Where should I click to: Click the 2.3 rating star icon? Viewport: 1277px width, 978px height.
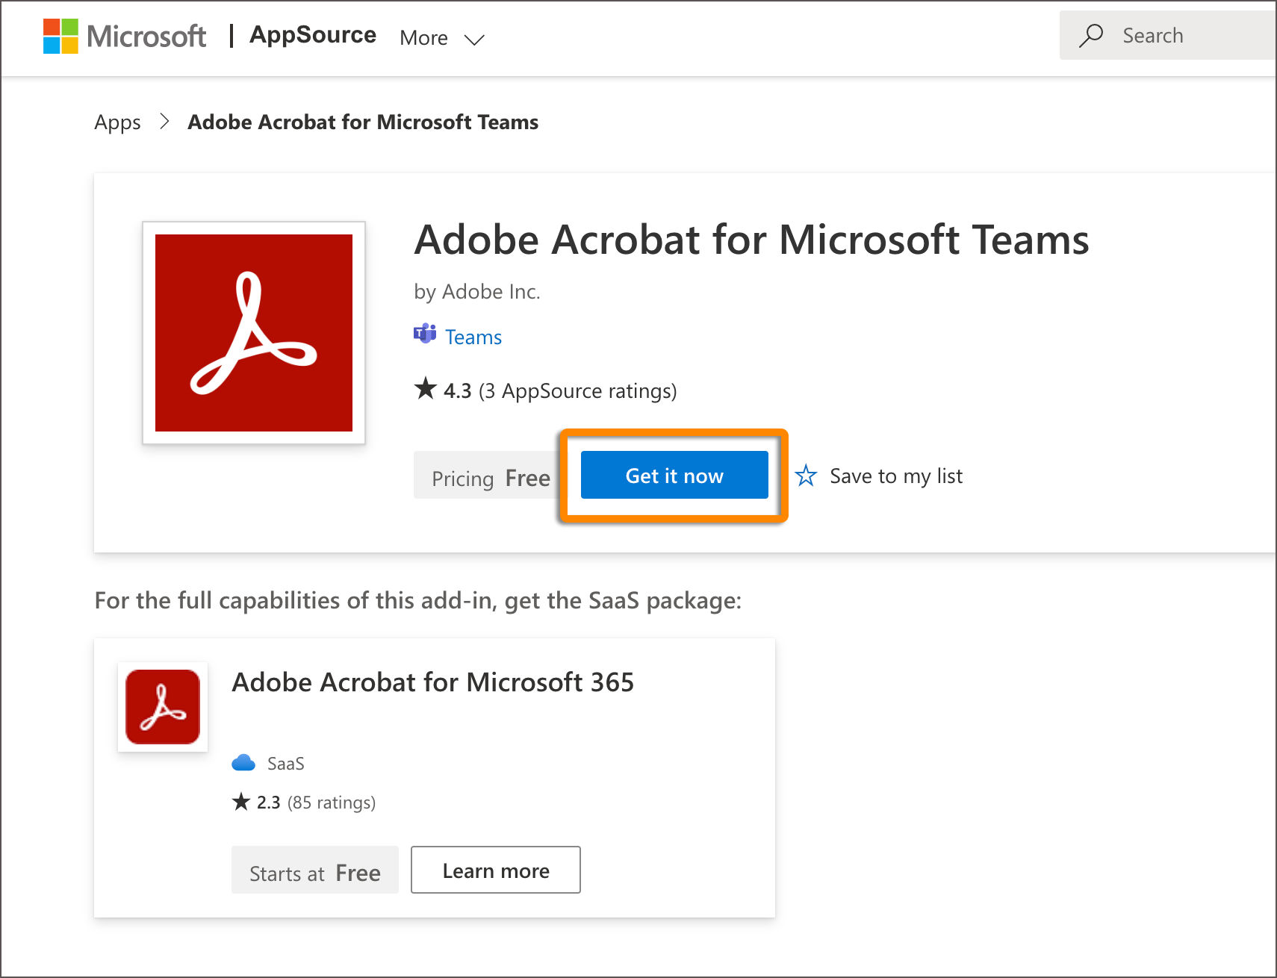pyautogui.click(x=241, y=802)
